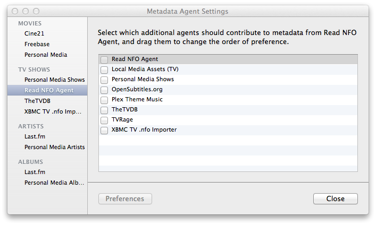Select Last.fm under Albums section
The image size is (376, 225).
coord(34,172)
